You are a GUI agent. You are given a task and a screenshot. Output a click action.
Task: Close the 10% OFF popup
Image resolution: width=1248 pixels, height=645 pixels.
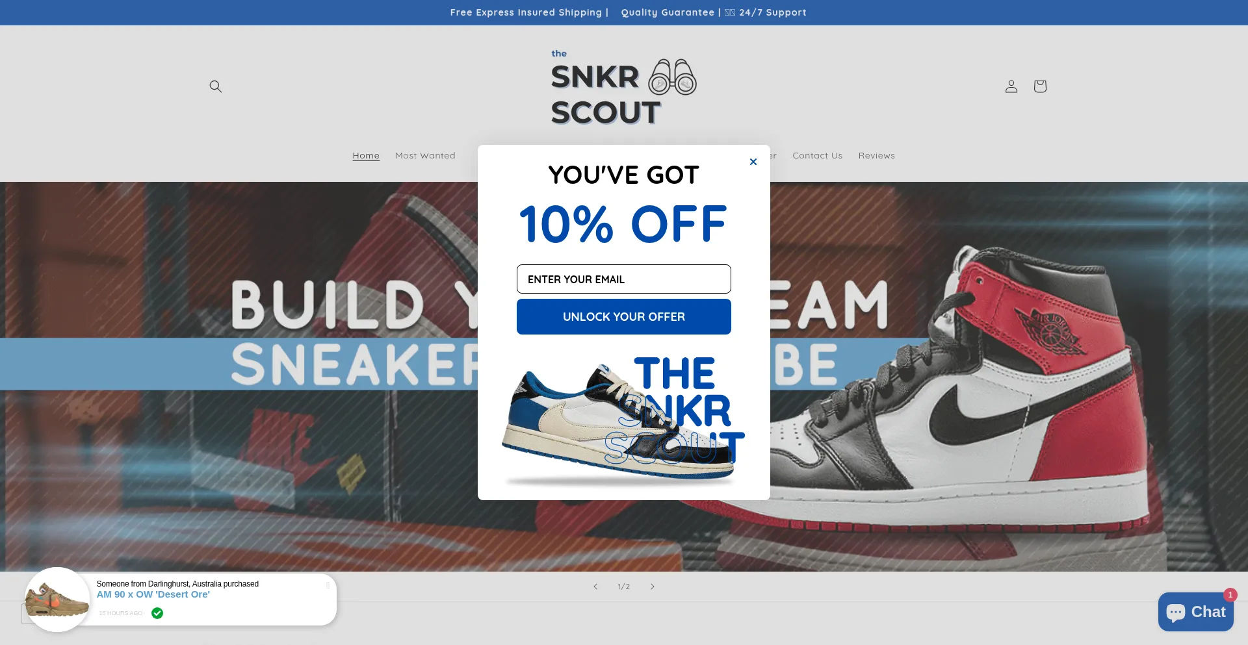pyautogui.click(x=753, y=162)
